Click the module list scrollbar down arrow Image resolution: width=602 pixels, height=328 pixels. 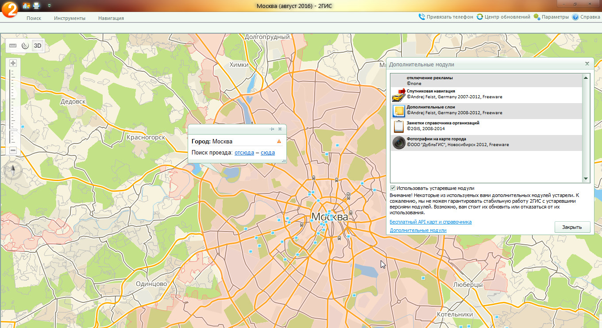pyautogui.click(x=586, y=178)
